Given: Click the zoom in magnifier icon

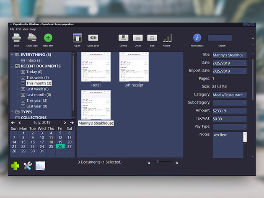Looking at the screenshot, I should [177, 163].
